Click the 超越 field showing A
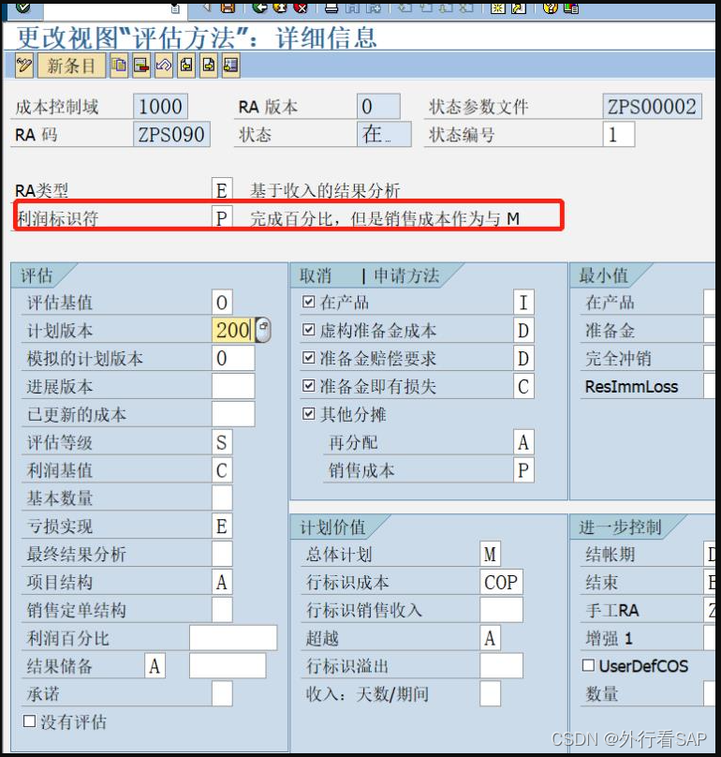 [491, 638]
